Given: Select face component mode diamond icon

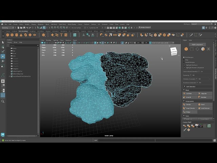Looking at the screenshot, I should pos(197,49).
